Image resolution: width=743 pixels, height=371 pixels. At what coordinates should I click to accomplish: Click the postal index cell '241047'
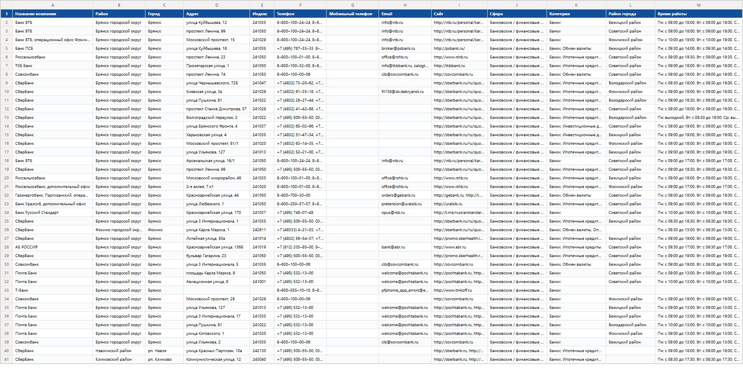pyautogui.click(x=262, y=83)
